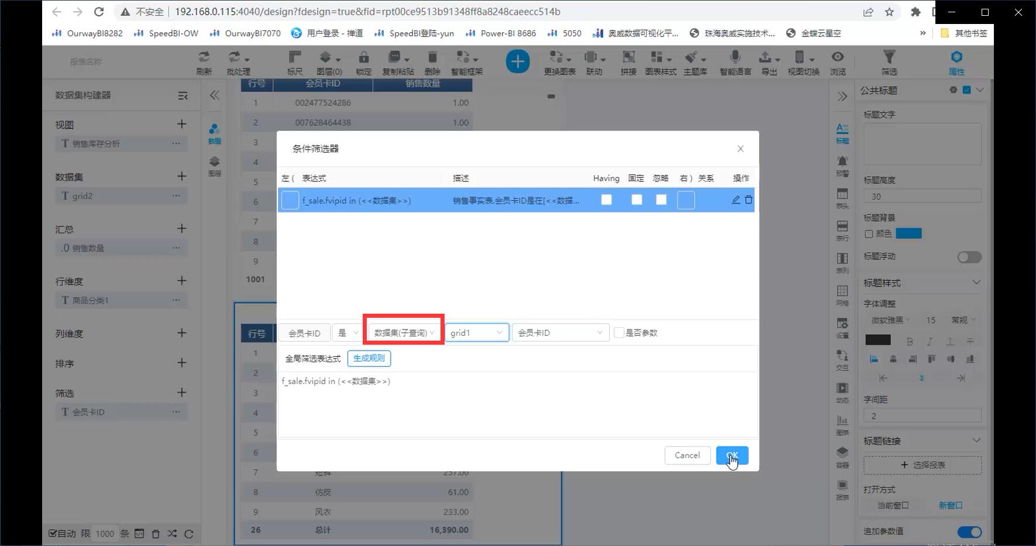Open the ruler (标尺) tool

[x=295, y=62]
